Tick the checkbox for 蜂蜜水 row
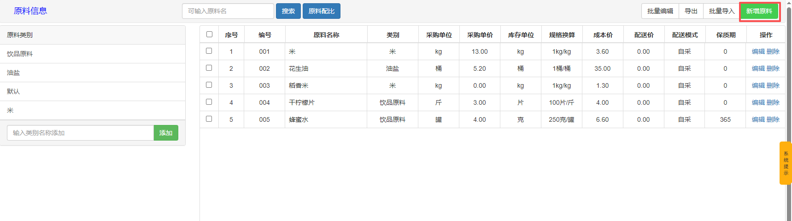The image size is (792, 221). 209,119
